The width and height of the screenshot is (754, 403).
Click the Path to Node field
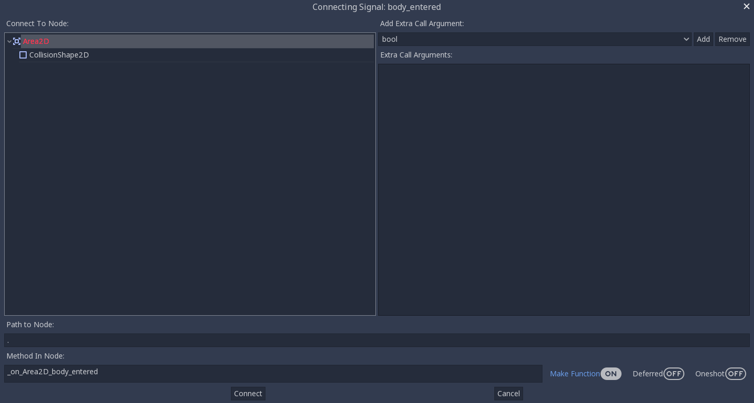click(x=377, y=340)
